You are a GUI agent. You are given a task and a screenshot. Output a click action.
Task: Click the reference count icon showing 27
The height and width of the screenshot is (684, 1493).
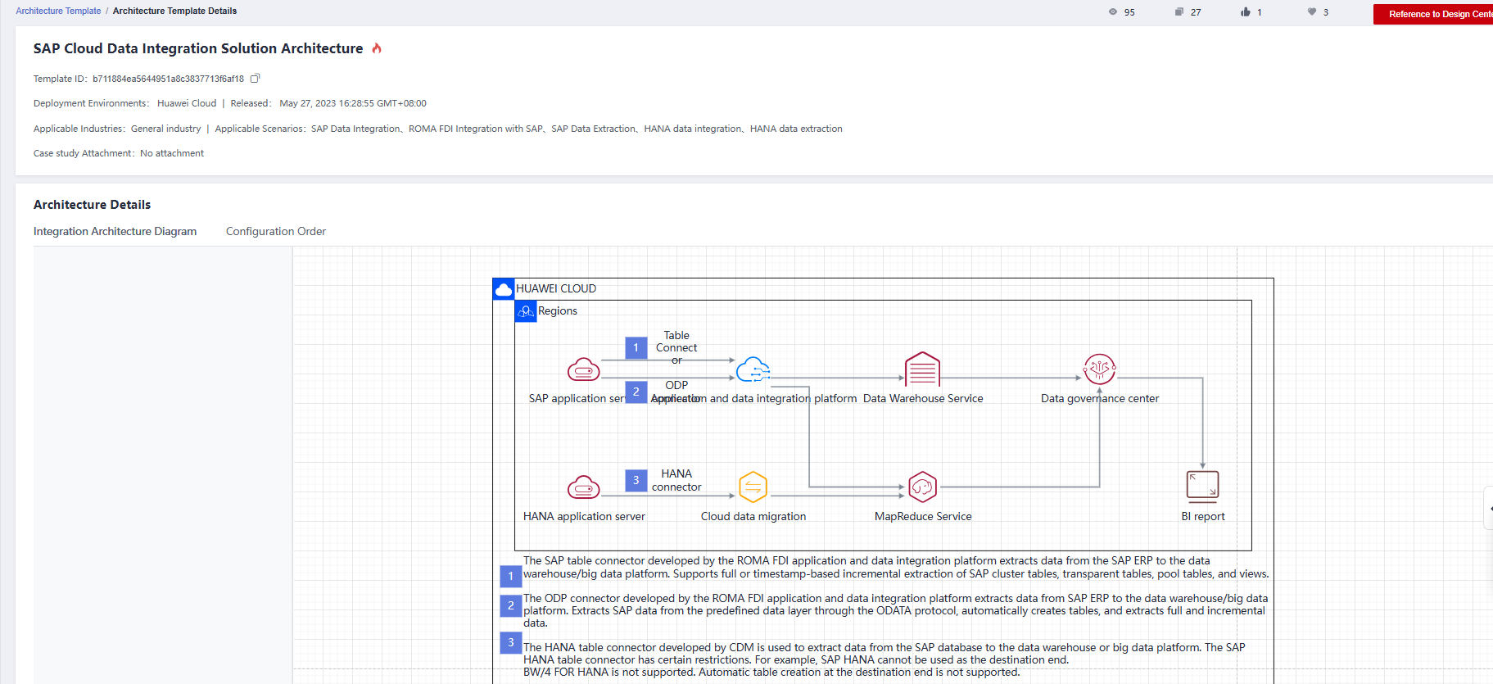pyautogui.click(x=1179, y=12)
